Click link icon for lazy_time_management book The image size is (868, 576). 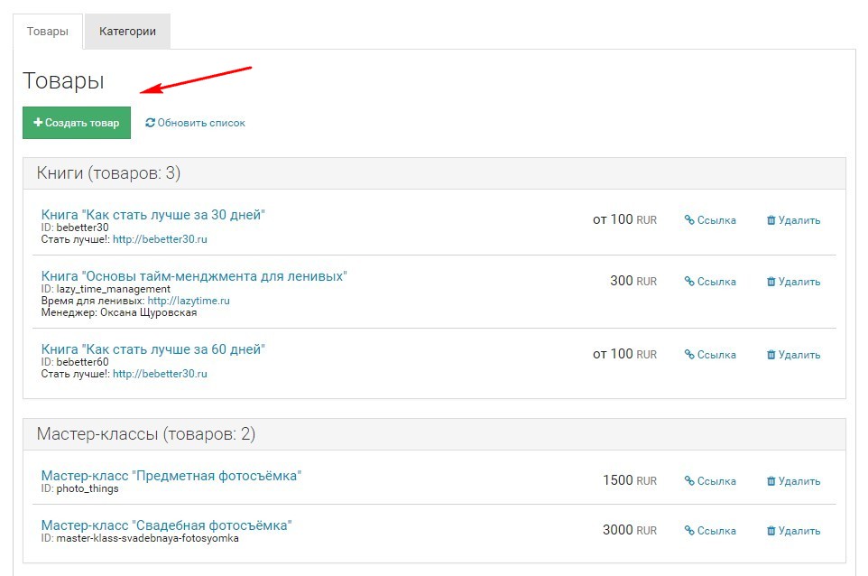click(689, 282)
